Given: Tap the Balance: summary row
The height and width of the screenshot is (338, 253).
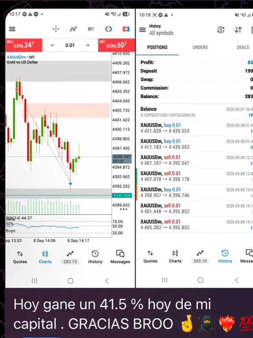Looking at the screenshot, I should tap(196, 96).
